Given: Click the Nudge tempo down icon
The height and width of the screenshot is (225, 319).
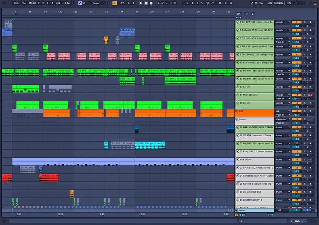Looking at the screenshot, I should (39, 3).
